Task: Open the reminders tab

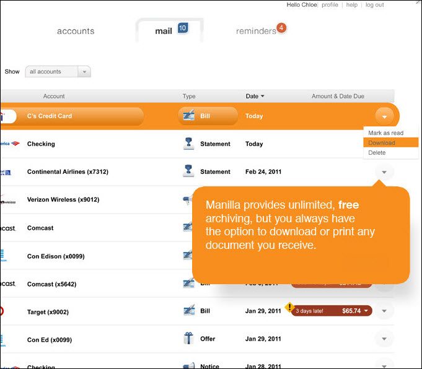Action: (256, 31)
